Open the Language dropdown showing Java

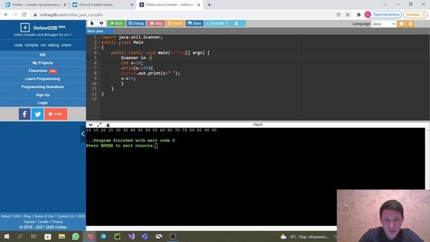click(384, 24)
